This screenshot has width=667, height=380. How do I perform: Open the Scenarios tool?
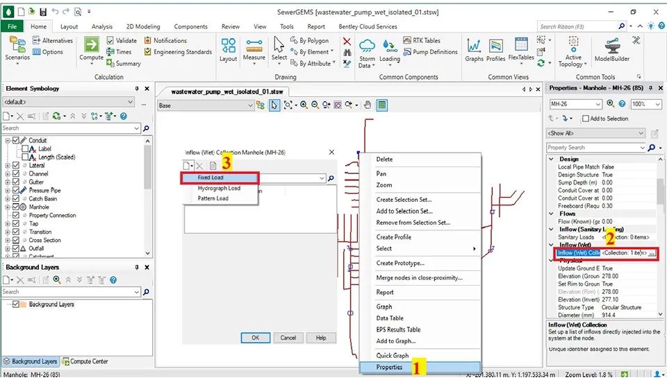[19, 47]
